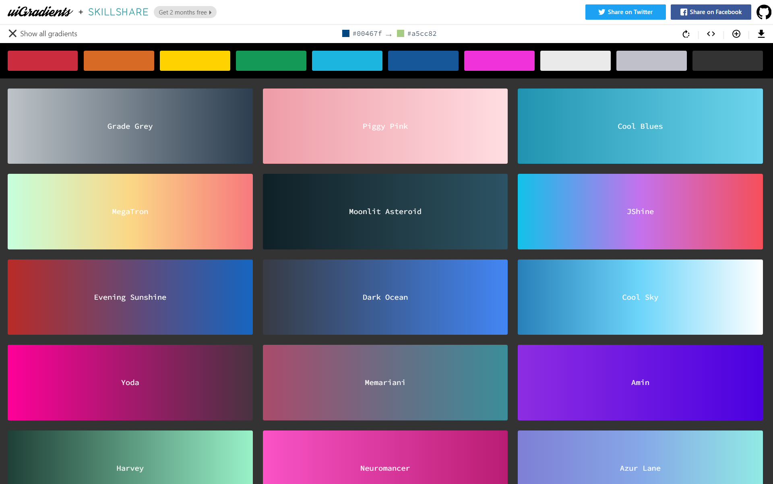
Task: Choose the JShine gradient tile
Action: [x=640, y=212]
